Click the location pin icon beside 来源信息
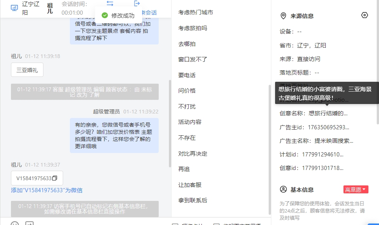 [283, 16]
